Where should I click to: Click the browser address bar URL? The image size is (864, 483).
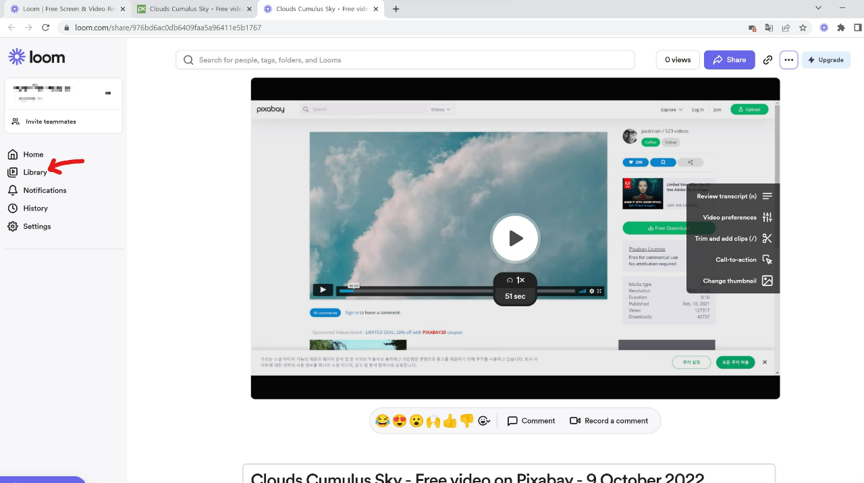168,28
